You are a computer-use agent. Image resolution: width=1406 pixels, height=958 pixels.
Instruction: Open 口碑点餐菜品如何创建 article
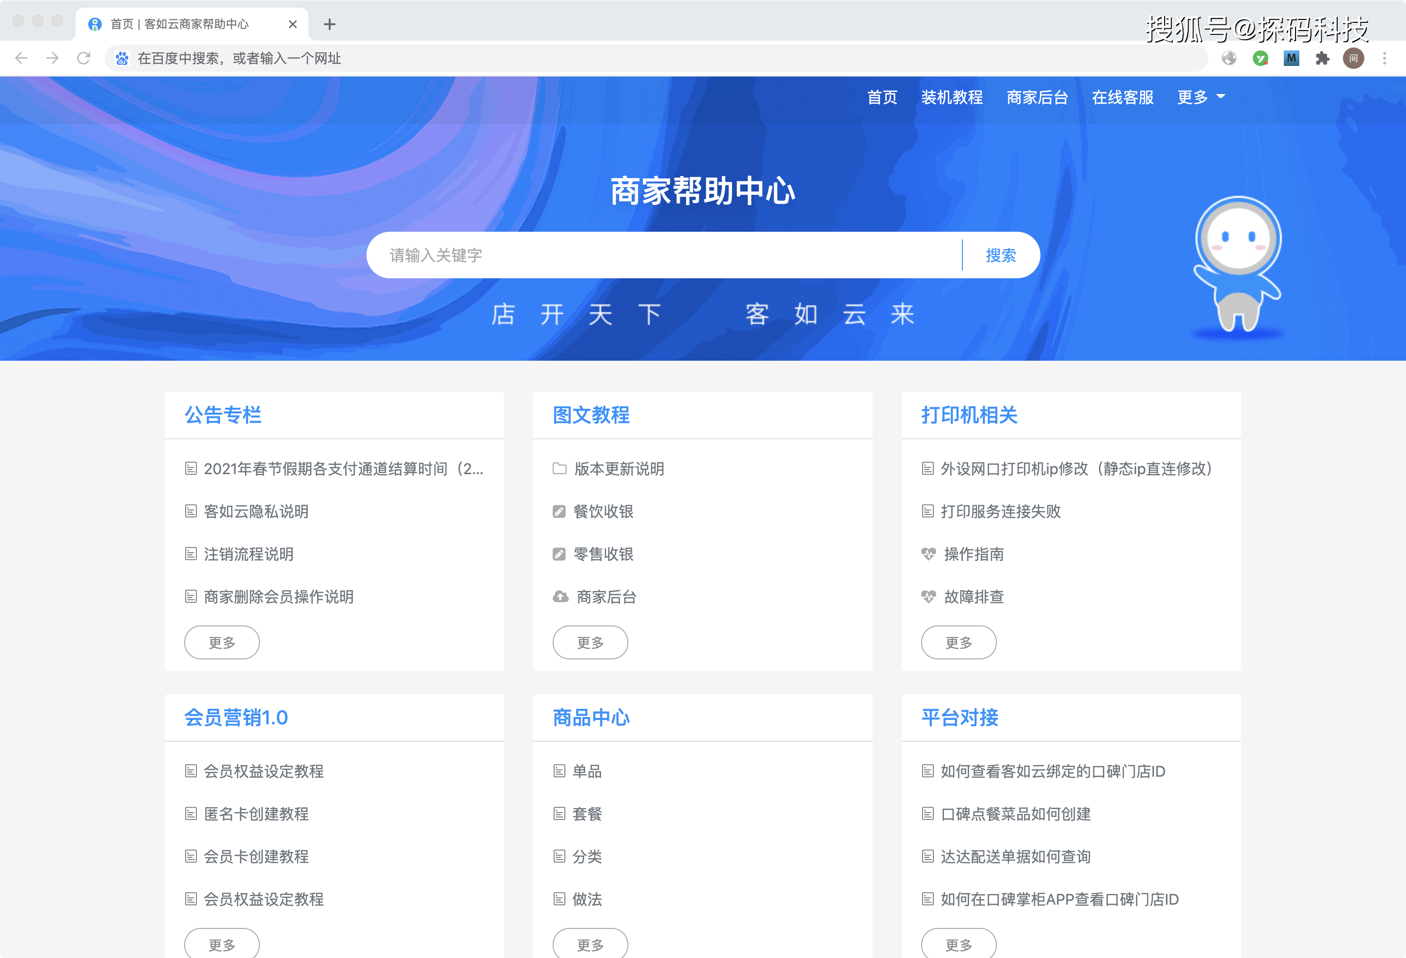(1016, 814)
